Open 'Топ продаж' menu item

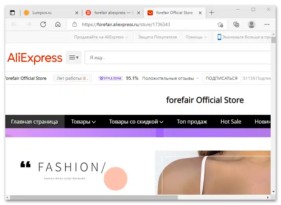point(192,122)
